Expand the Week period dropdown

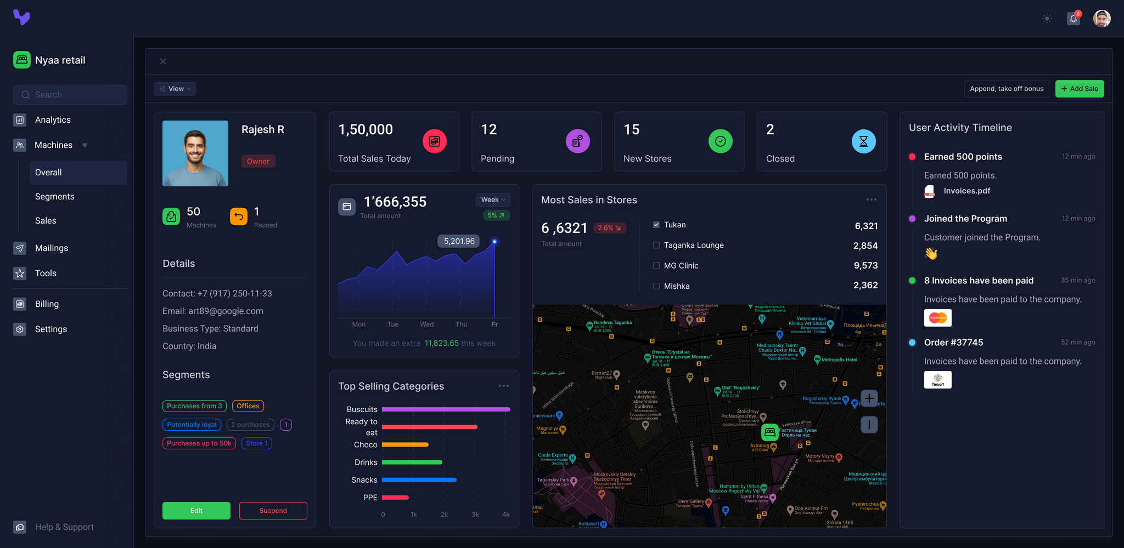tap(493, 200)
